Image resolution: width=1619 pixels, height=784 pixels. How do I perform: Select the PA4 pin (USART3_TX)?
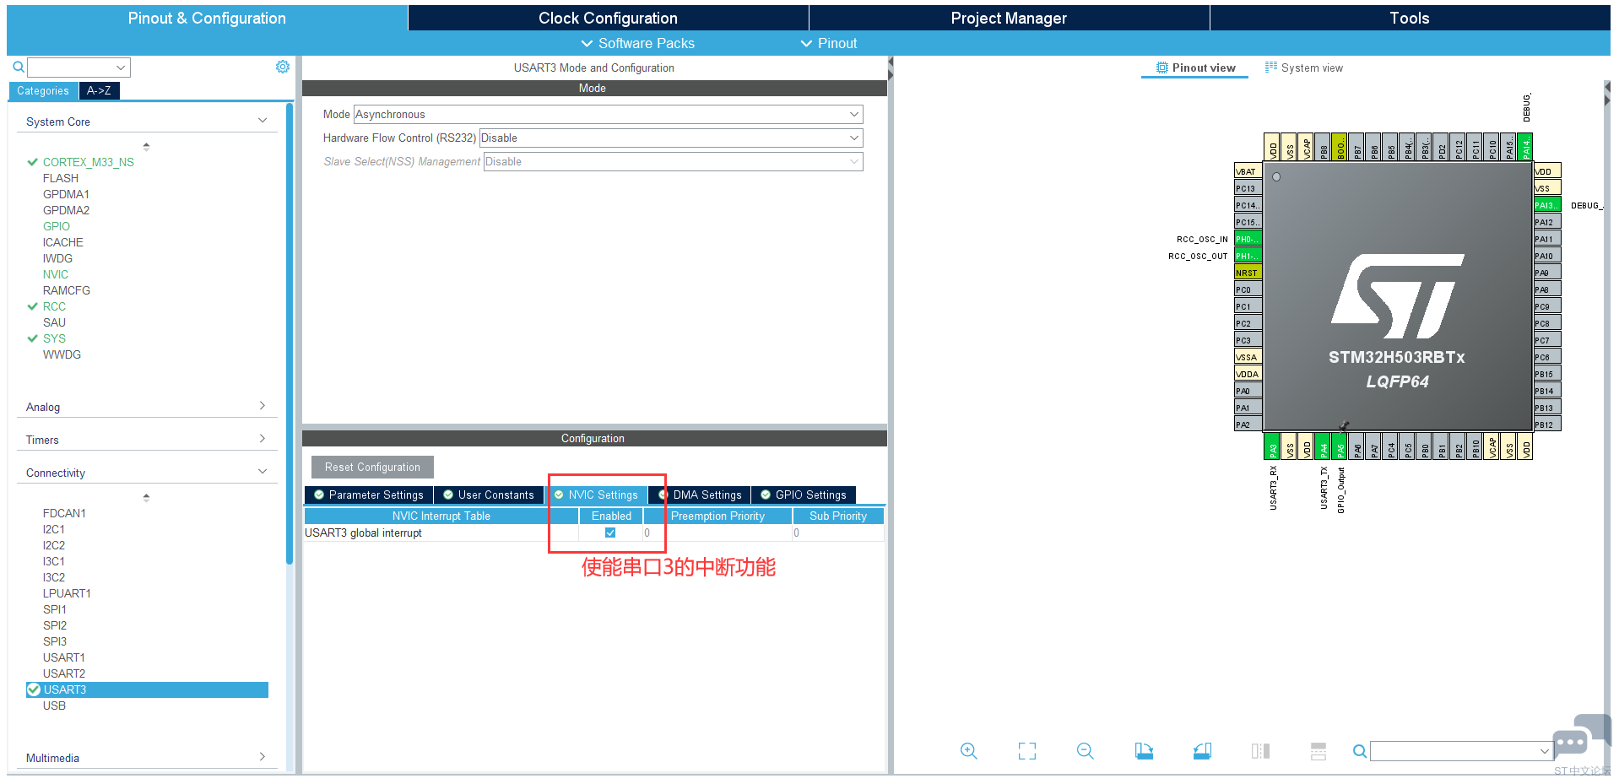[x=1324, y=446]
